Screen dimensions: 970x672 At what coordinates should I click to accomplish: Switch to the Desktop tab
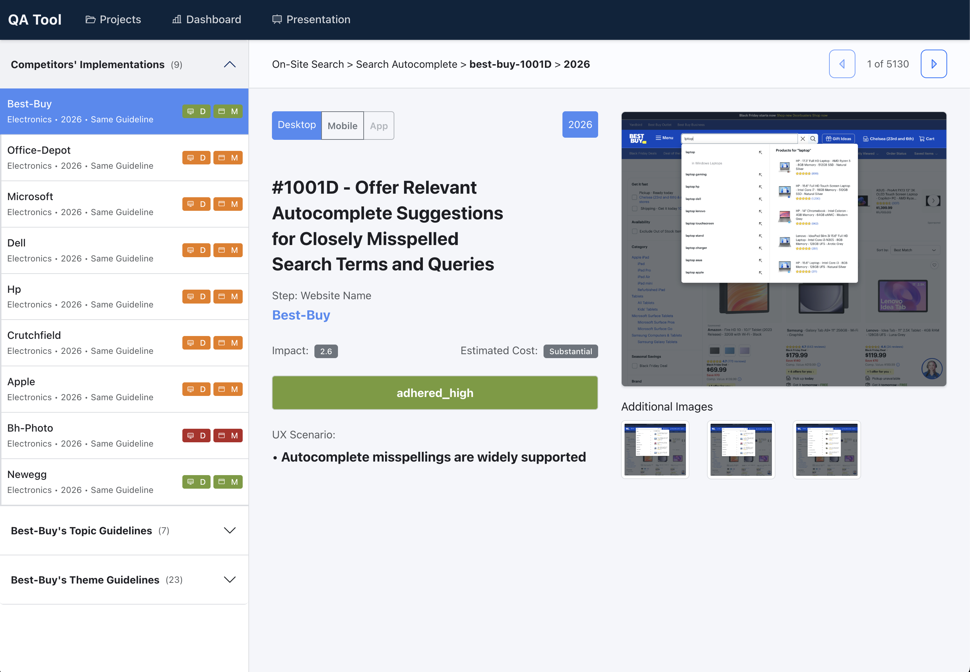tap(297, 126)
